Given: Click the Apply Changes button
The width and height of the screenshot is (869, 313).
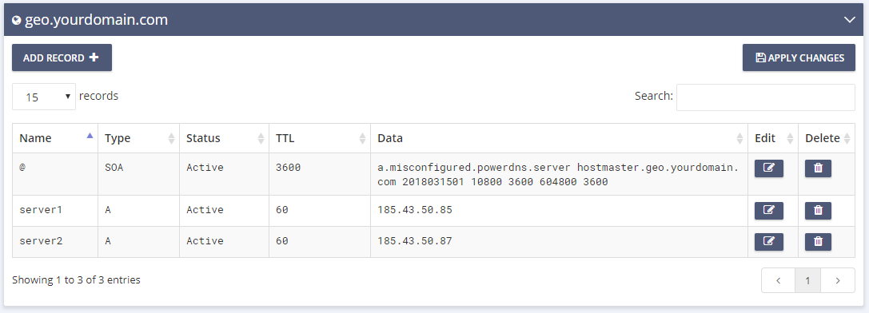Looking at the screenshot, I should pos(799,57).
